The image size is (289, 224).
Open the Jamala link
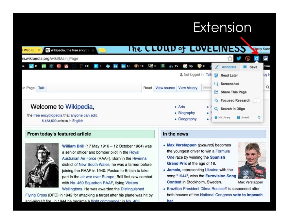click(174, 170)
